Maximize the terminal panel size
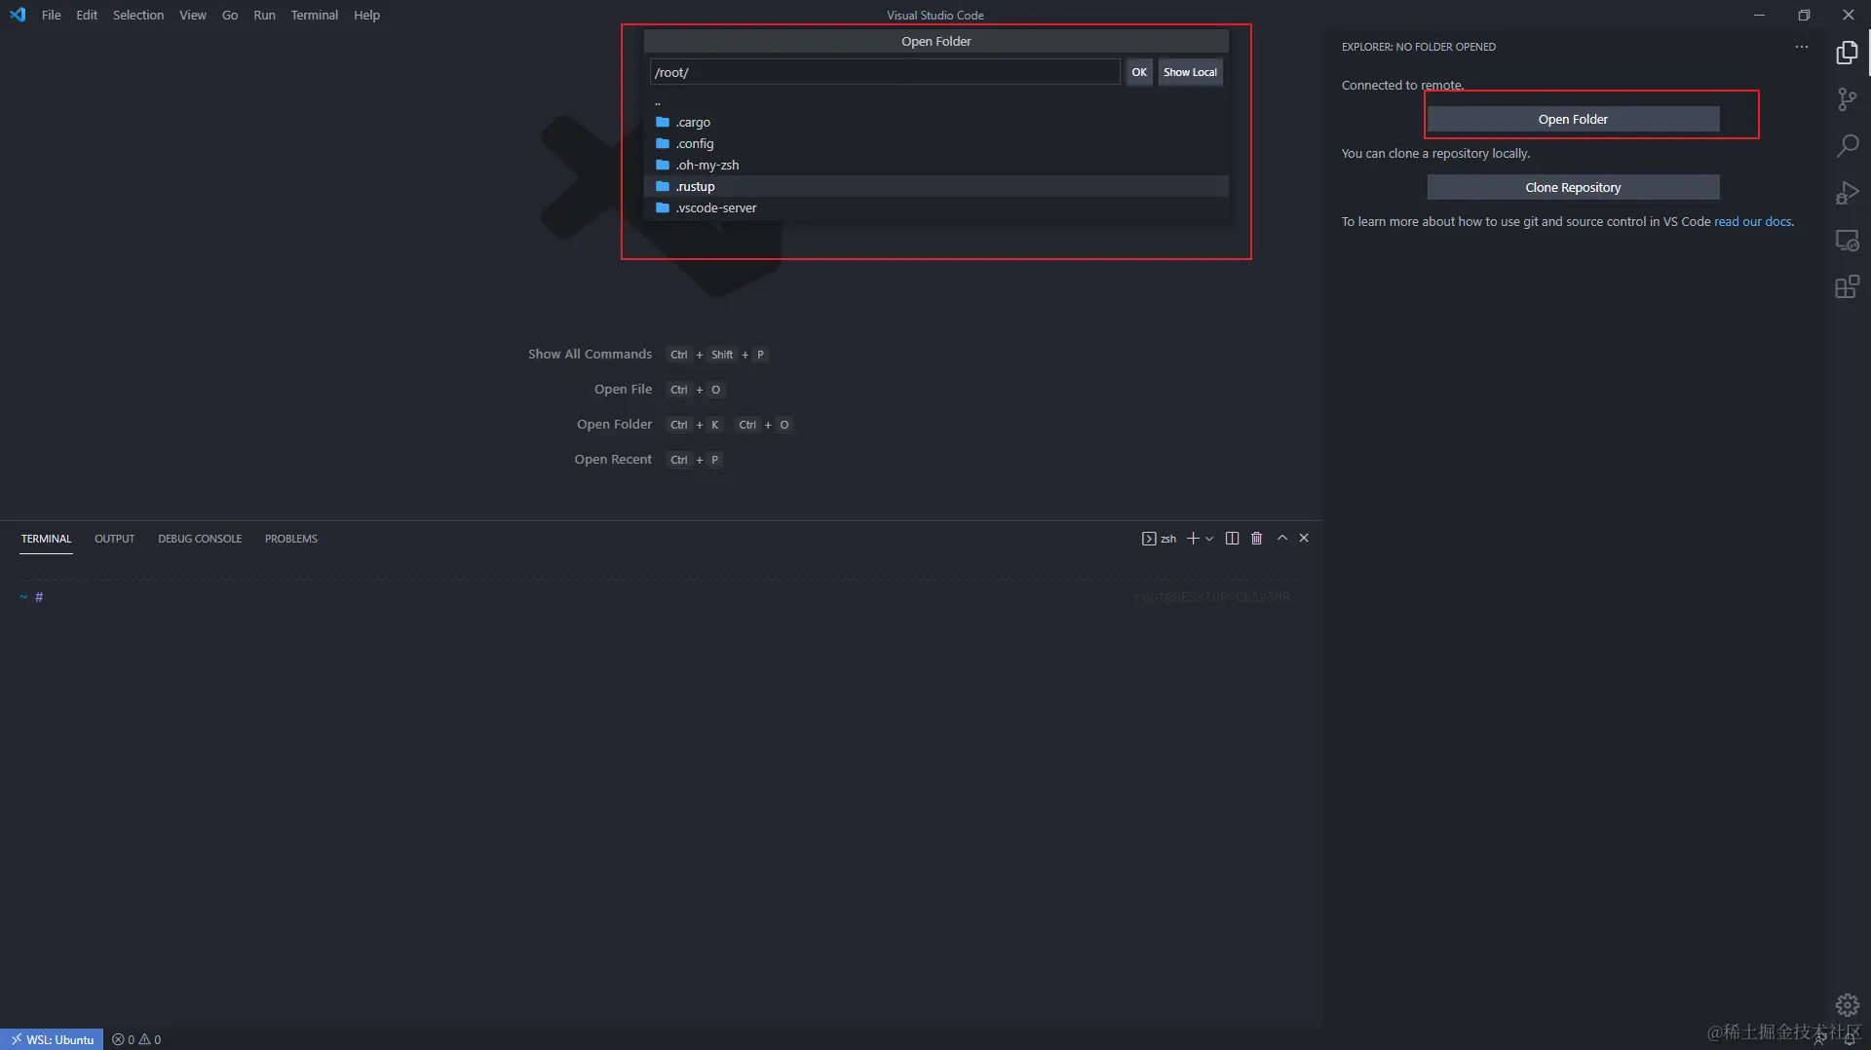The width and height of the screenshot is (1871, 1050). pos(1281,538)
